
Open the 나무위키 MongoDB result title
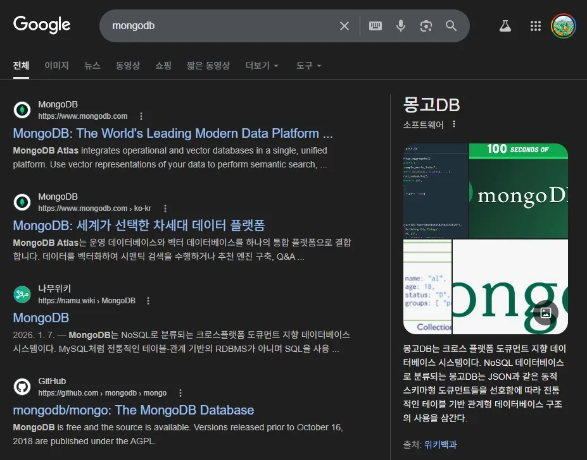click(41, 318)
